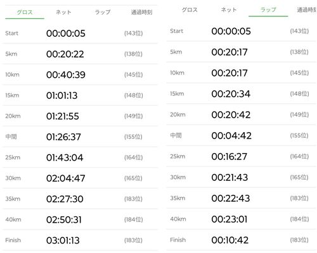Open 通過時刻 tab in right panel
The width and height of the screenshot is (317, 253).
[x=307, y=9]
